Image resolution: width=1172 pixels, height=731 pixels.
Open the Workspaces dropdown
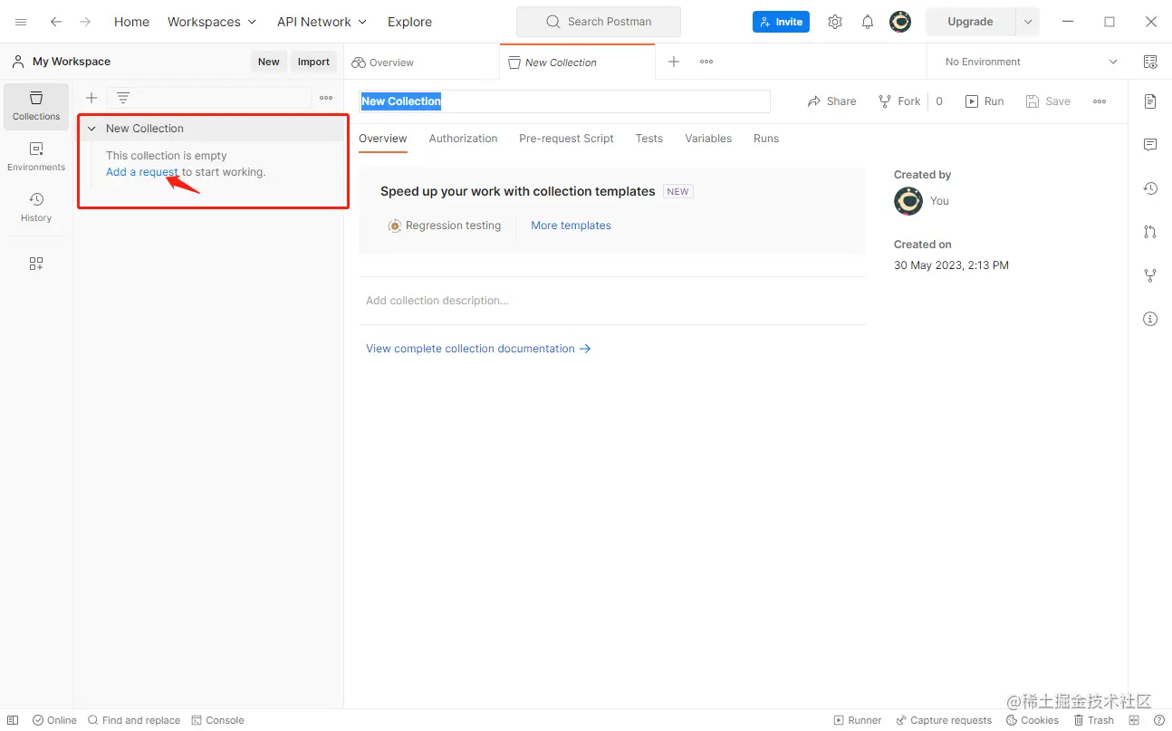tap(212, 22)
